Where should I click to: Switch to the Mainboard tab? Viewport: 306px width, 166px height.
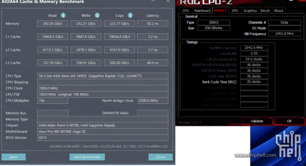coord(202,11)
